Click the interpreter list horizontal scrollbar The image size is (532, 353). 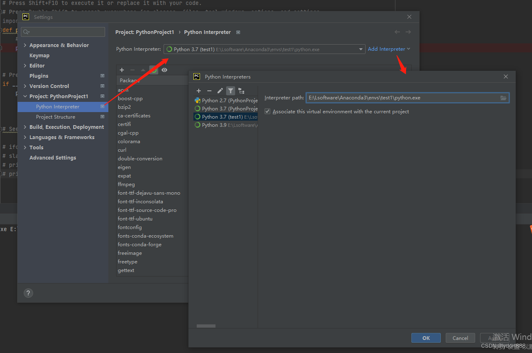pyautogui.click(x=206, y=326)
